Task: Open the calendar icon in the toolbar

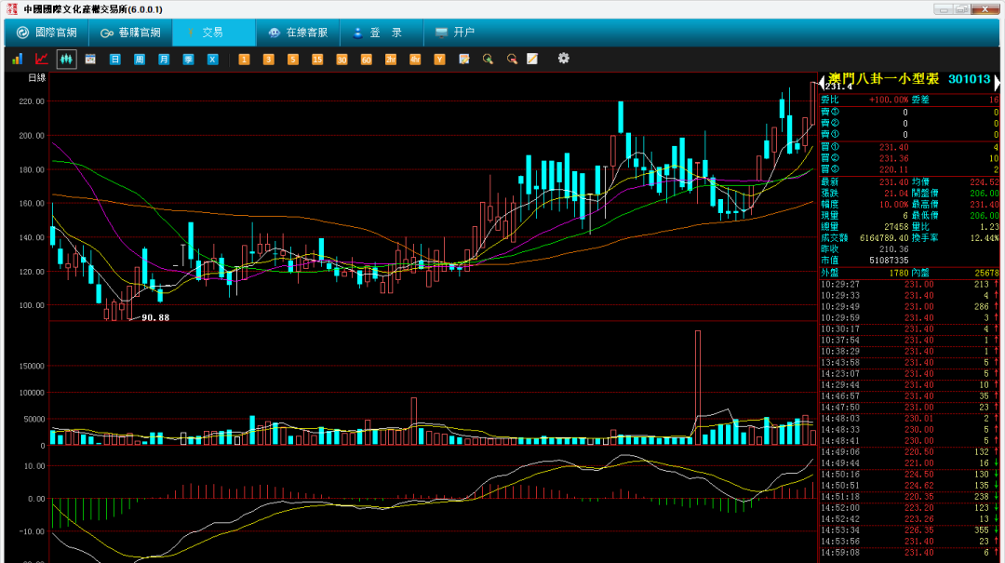Action: (90, 59)
